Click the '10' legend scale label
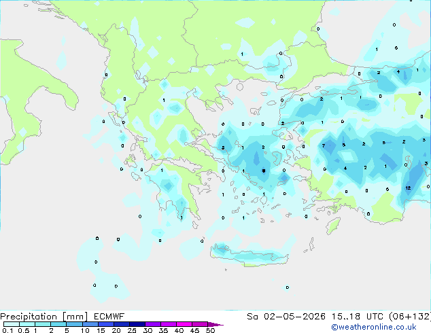The height and width of the screenshot is (333, 431). click(x=85, y=330)
